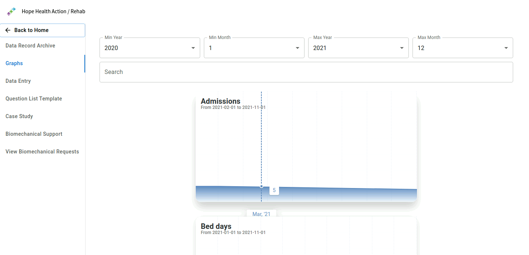The height and width of the screenshot is (255, 529).
Task: Open Data Record Archive in sidebar
Action: point(30,46)
